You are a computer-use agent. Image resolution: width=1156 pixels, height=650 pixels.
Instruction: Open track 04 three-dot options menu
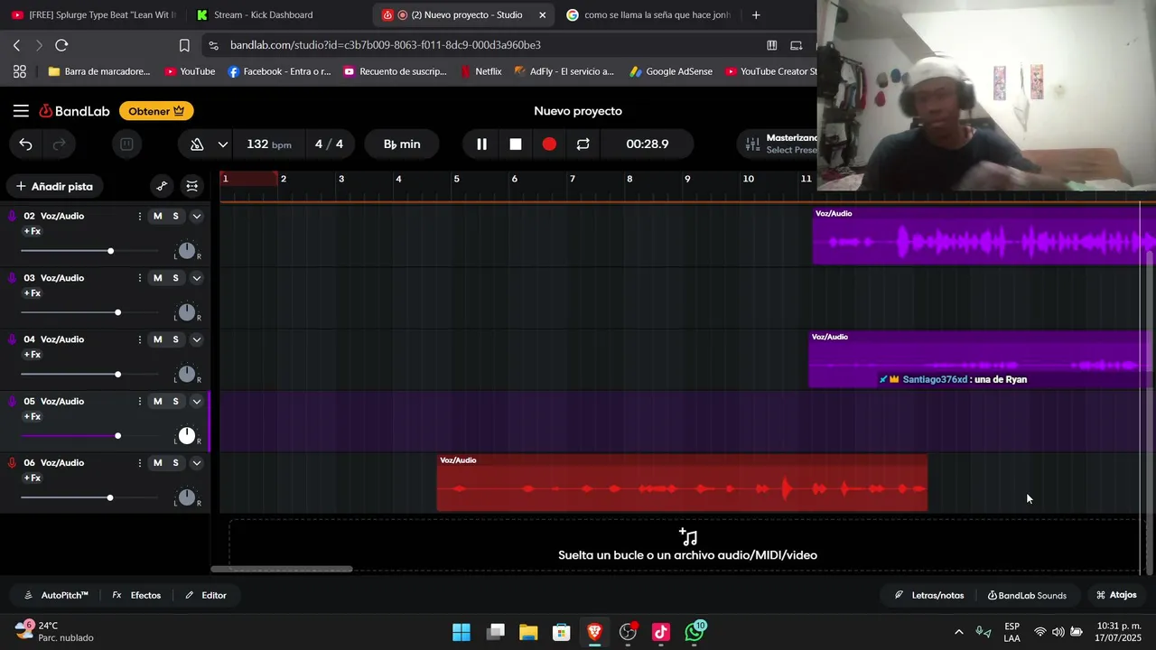pos(139,339)
